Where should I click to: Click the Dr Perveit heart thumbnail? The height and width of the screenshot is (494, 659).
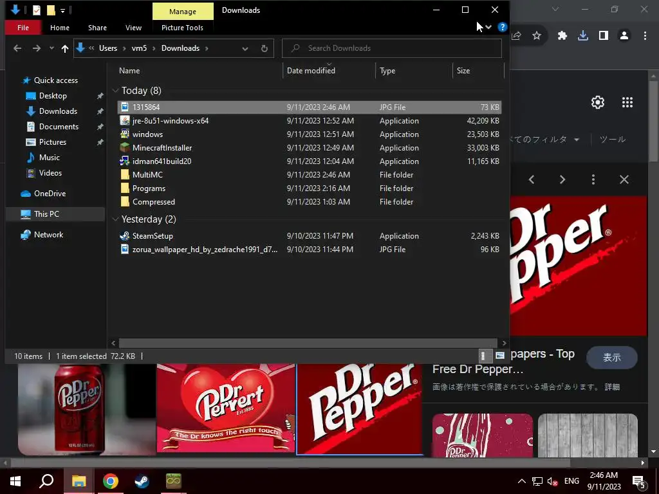click(226, 408)
